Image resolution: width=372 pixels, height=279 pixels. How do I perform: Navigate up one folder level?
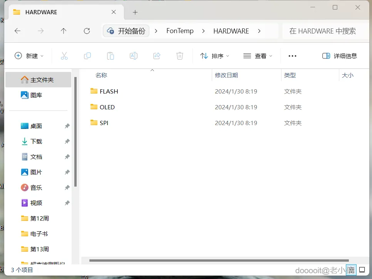(x=64, y=31)
